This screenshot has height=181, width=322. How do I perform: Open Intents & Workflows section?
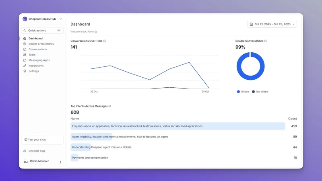(41, 44)
